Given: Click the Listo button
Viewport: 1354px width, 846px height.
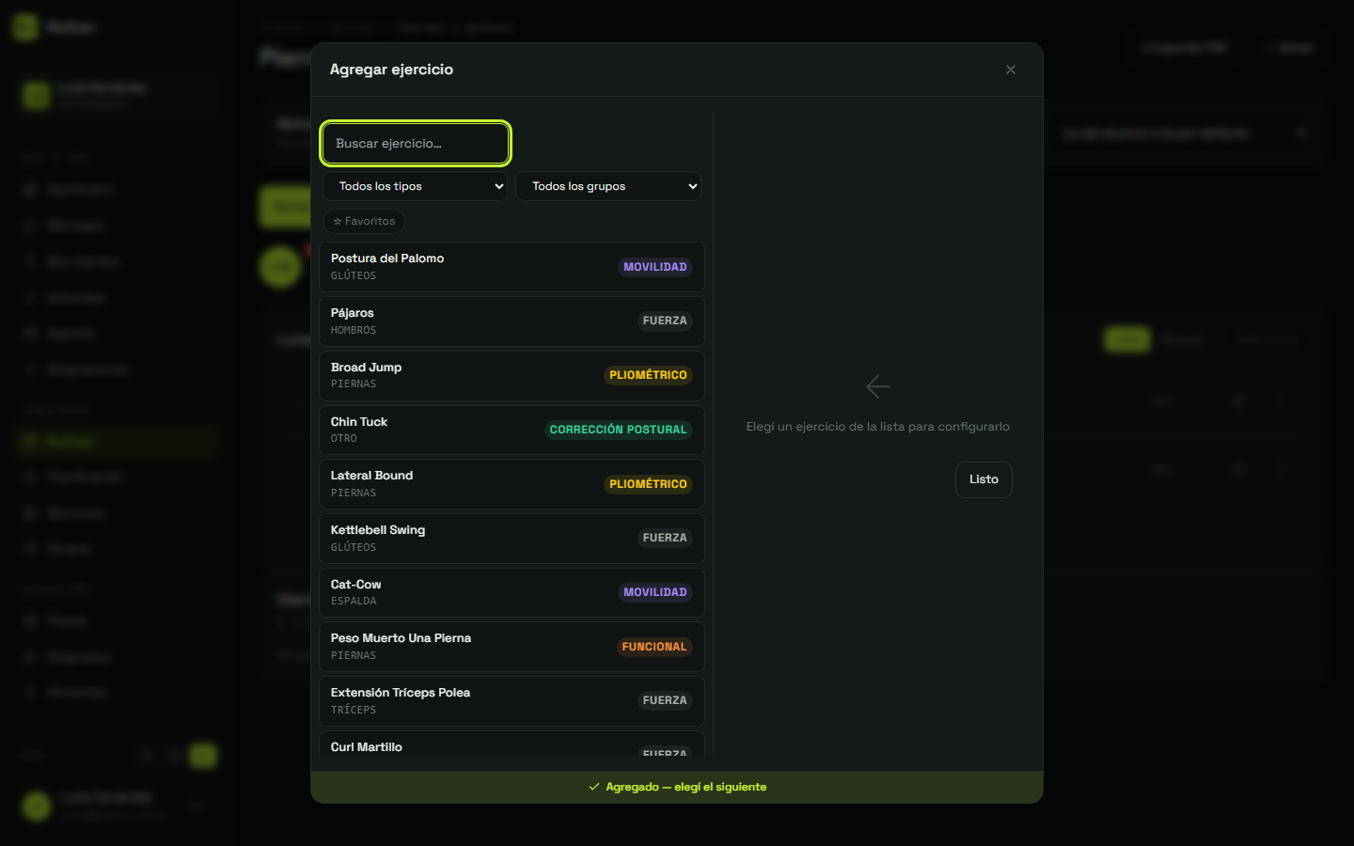Looking at the screenshot, I should pyautogui.click(x=984, y=479).
